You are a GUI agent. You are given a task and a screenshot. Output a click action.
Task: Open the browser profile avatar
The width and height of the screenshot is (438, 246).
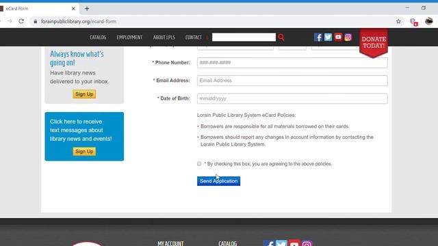[429, 21]
